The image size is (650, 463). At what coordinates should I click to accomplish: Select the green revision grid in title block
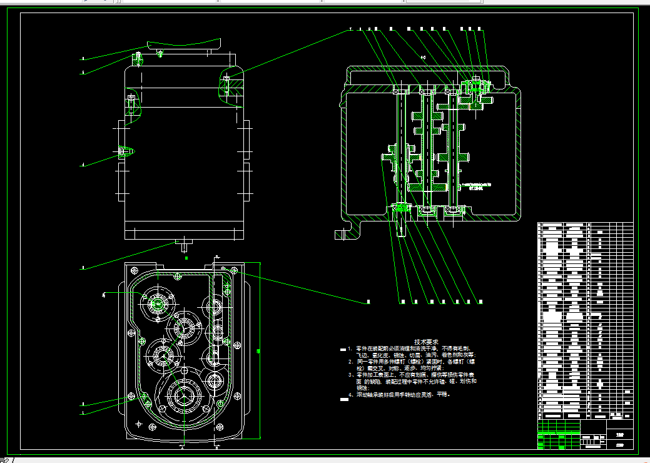[559, 434]
